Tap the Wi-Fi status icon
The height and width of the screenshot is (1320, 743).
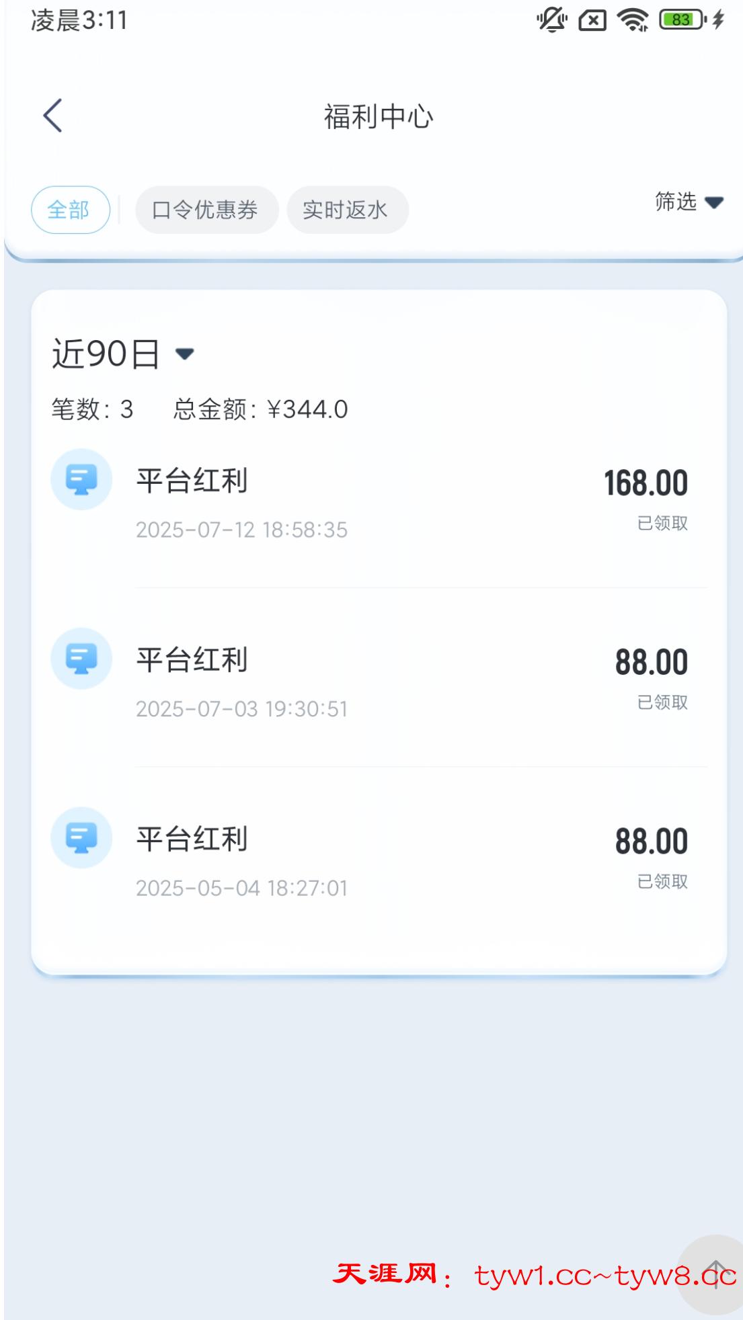pos(633,20)
